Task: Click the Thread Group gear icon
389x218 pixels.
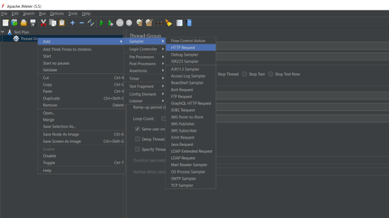Action: tap(16, 38)
